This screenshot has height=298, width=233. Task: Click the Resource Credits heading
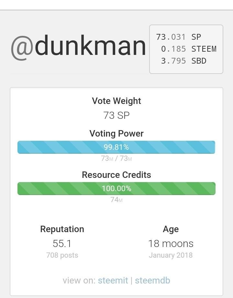click(116, 175)
